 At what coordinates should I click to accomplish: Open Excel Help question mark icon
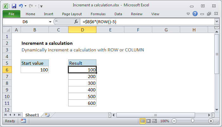coord(195,14)
